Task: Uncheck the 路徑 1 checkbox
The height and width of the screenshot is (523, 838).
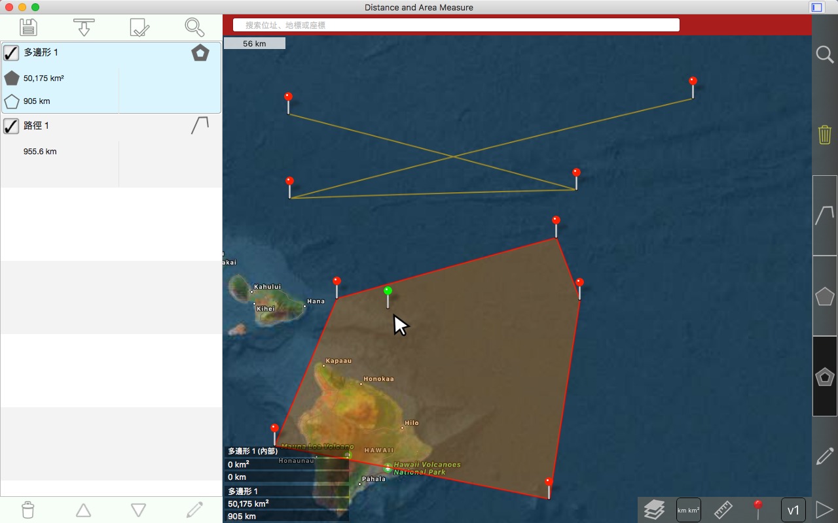Action: tap(11, 126)
